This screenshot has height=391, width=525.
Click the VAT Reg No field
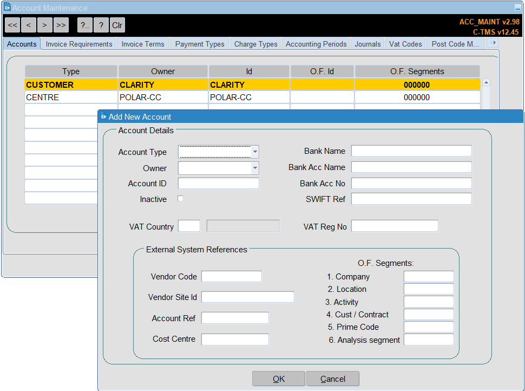pyautogui.click(x=395, y=226)
